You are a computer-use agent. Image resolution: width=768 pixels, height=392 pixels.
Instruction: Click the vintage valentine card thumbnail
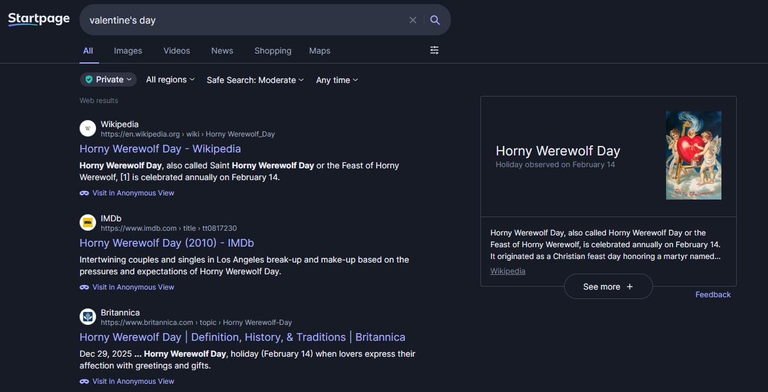pos(693,155)
